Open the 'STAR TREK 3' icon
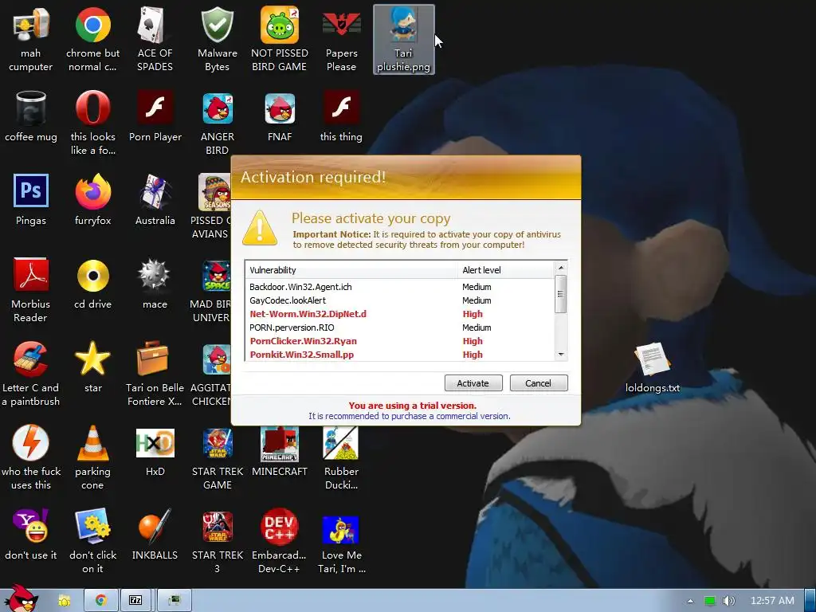 click(217, 541)
